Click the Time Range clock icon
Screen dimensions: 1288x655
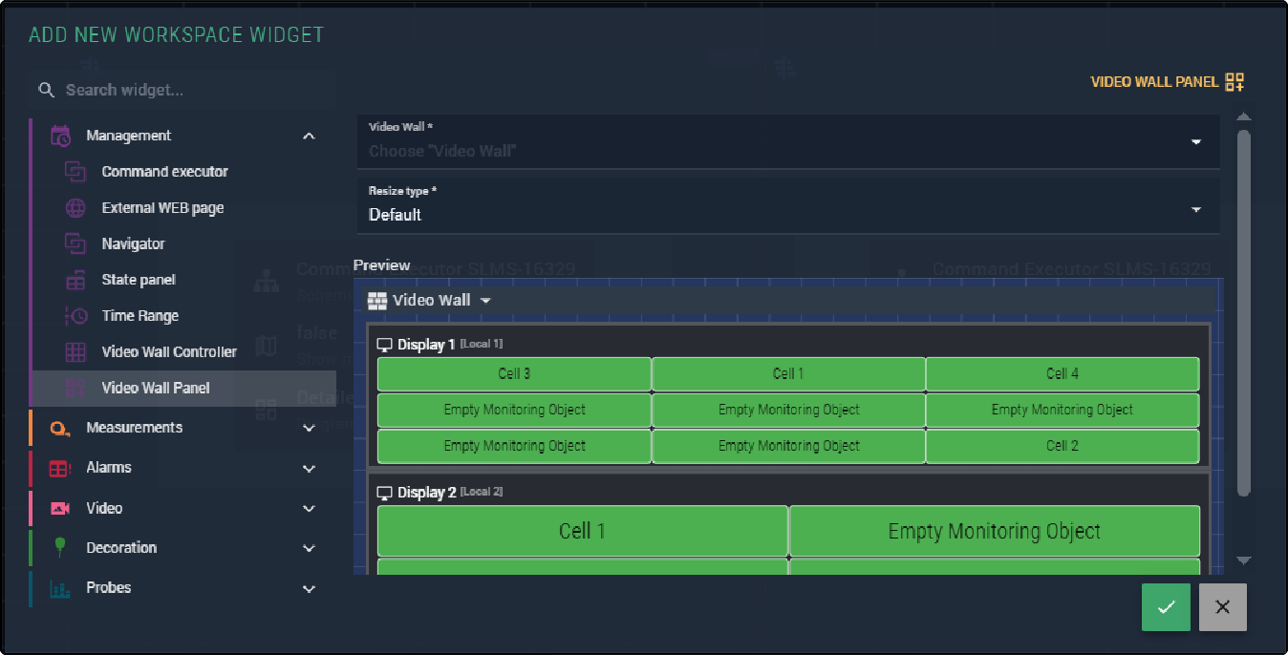tap(75, 316)
